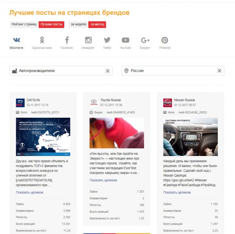Select the Twitter bird icon
Image resolution: width=235 pixels, height=234 pixels.
(107, 40)
